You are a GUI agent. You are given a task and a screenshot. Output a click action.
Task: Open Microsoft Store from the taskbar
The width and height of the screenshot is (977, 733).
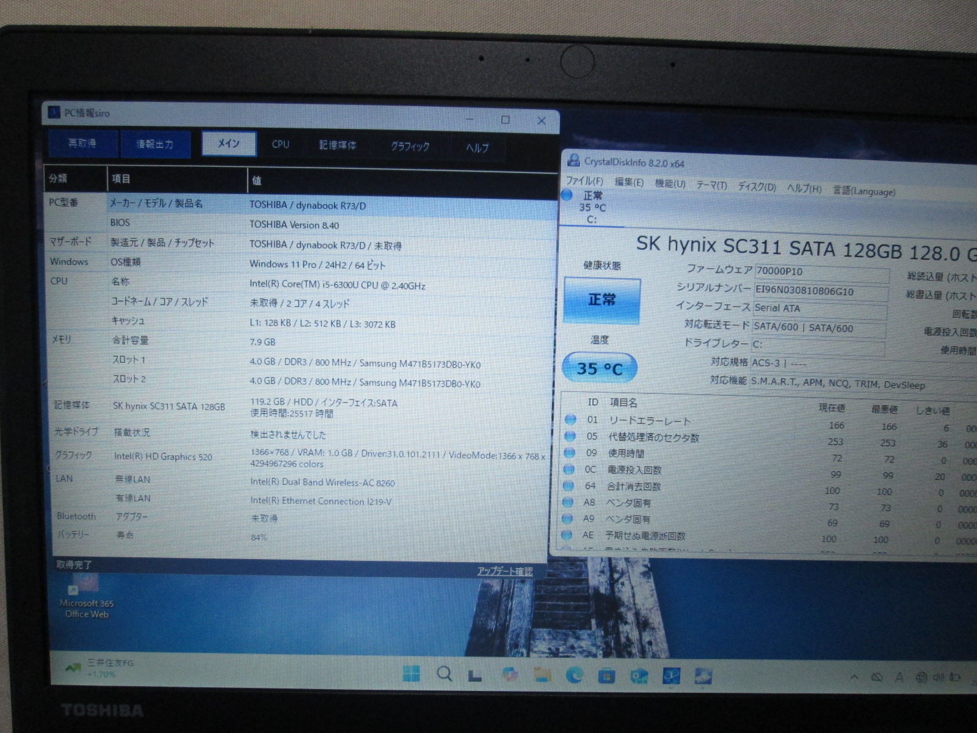pyautogui.click(x=606, y=676)
